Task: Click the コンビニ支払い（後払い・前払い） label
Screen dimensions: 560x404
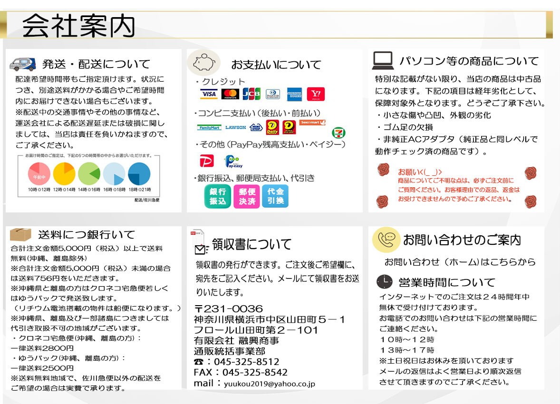Action: [x=257, y=113]
